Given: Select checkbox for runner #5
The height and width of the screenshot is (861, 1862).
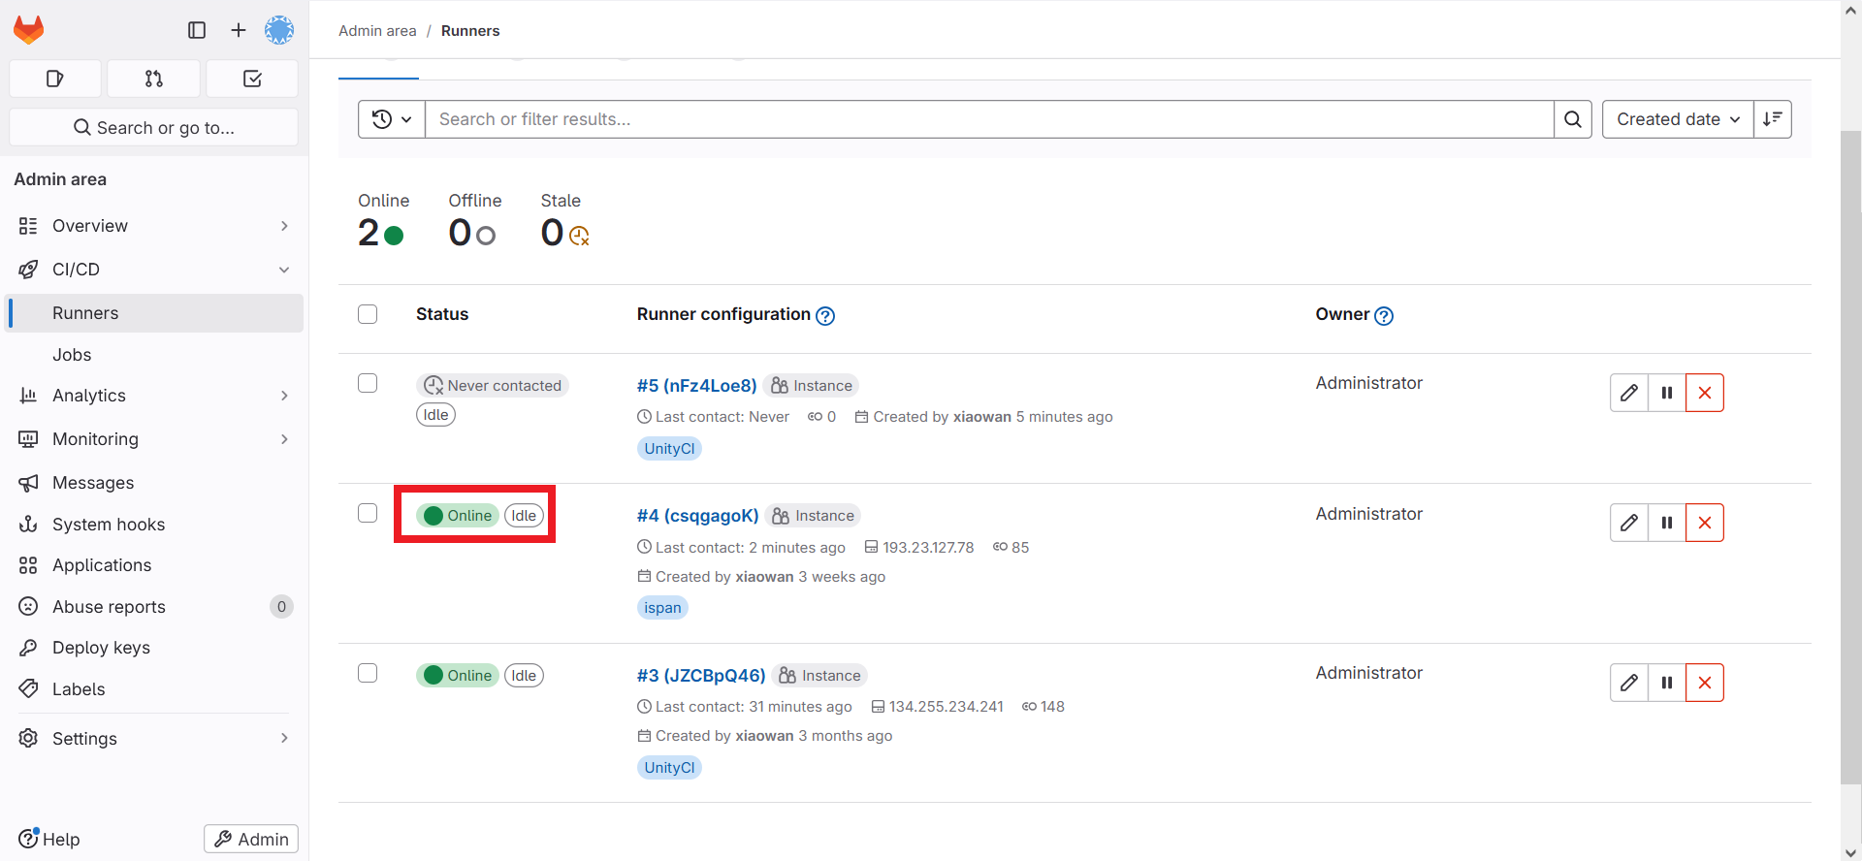Looking at the screenshot, I should pos(368,383).
